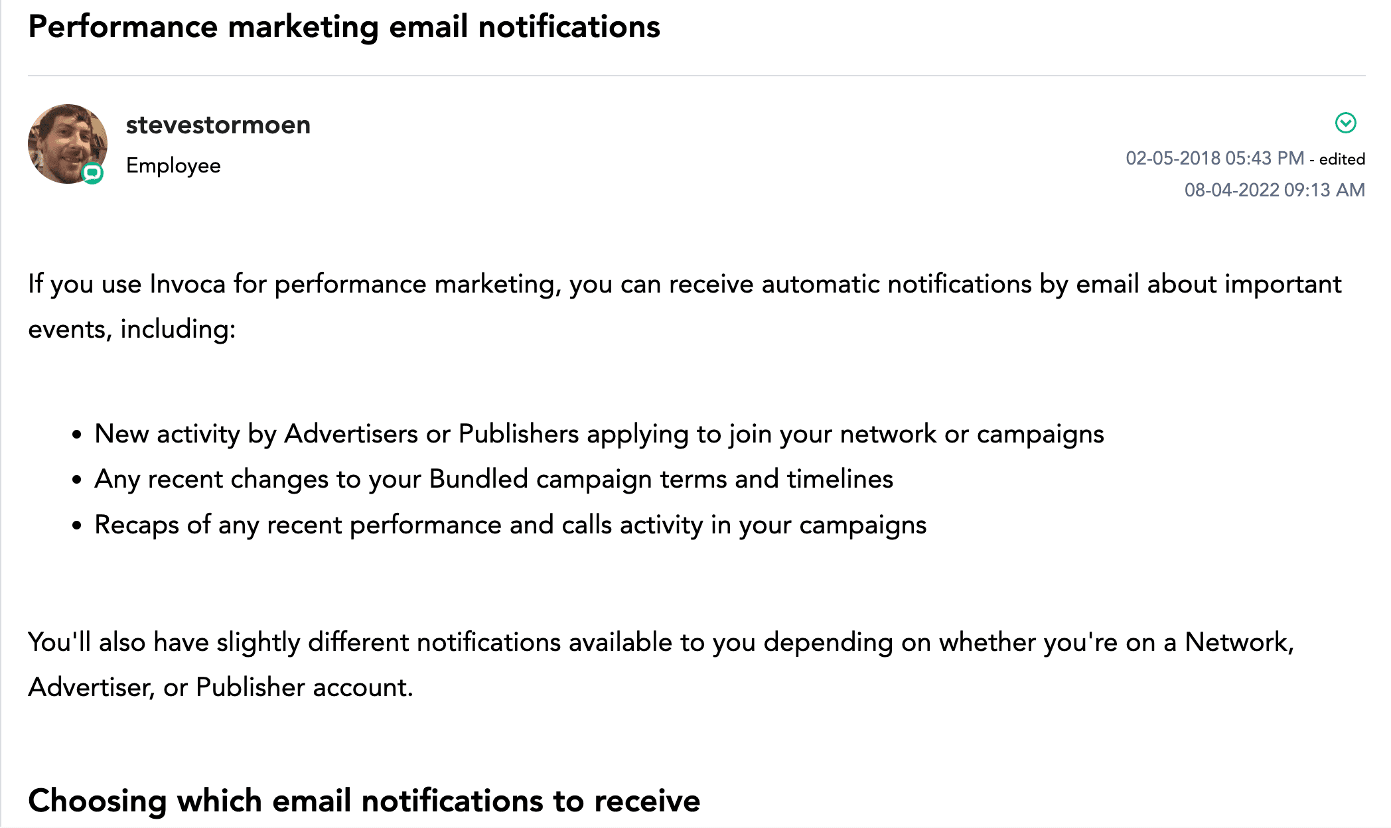
Task: Click the heading 'Choosing which email notifications to receive'
Action: (365, 800)
